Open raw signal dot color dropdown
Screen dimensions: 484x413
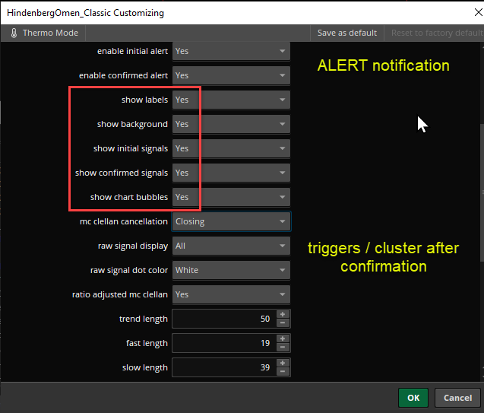[x=231, y=270]
